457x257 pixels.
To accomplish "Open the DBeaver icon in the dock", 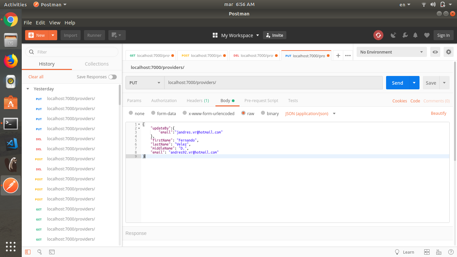I will pyautogui.click(x=11, y=165).
